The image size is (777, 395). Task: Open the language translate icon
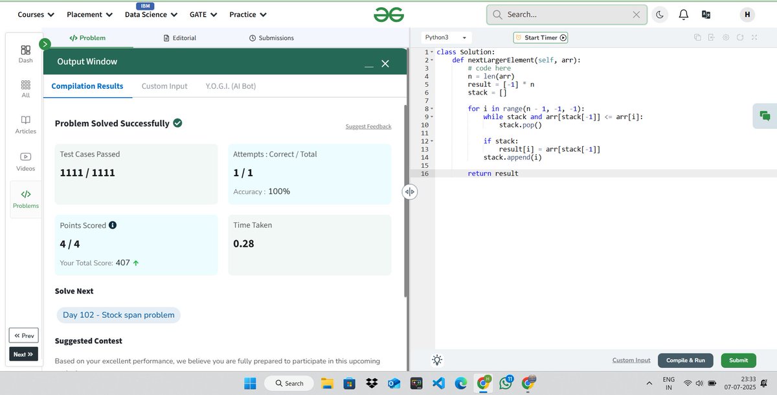706,14
